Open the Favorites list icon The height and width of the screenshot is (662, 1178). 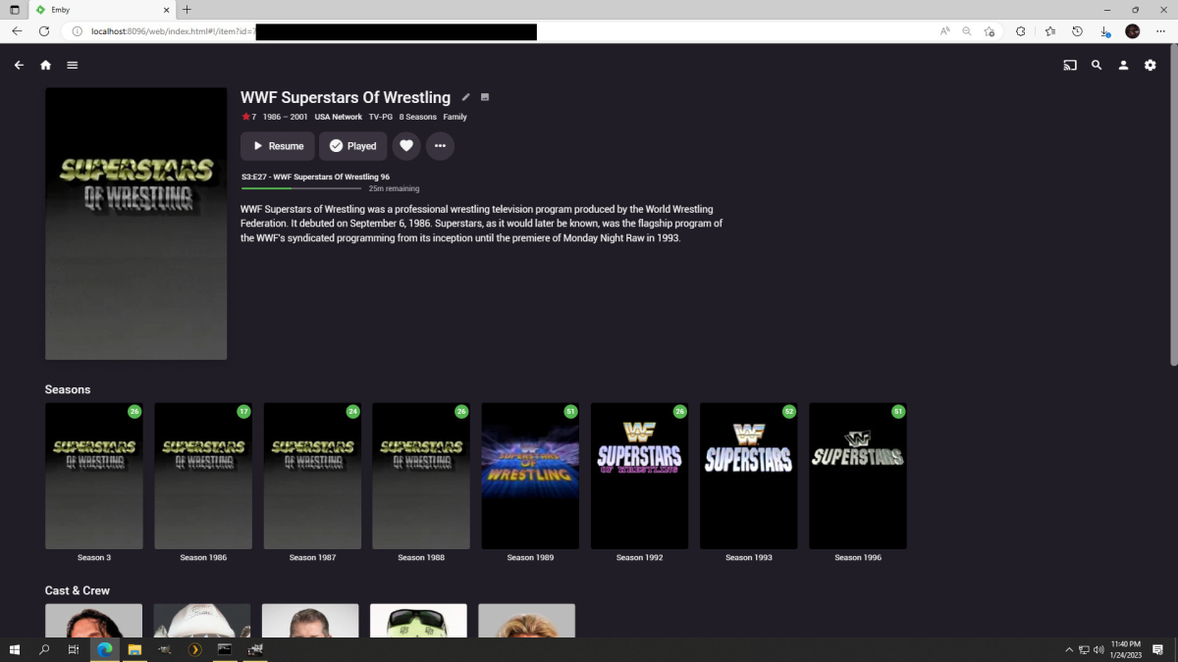[x=1049, y=31]
